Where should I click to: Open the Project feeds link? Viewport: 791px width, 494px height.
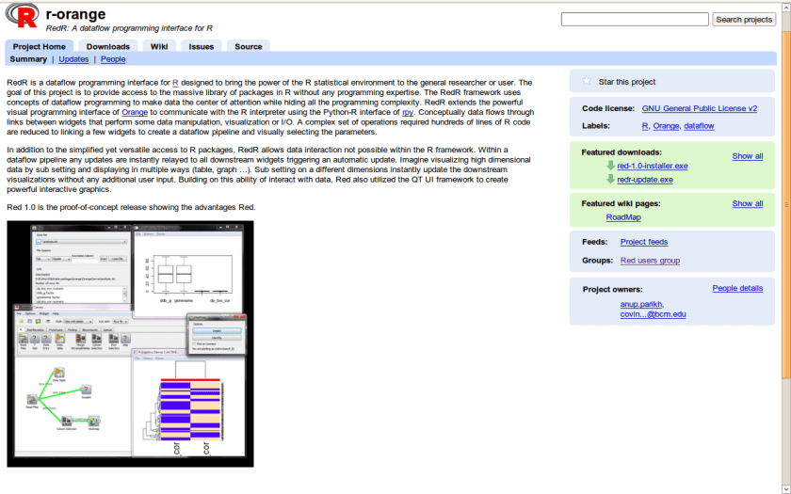644,242
